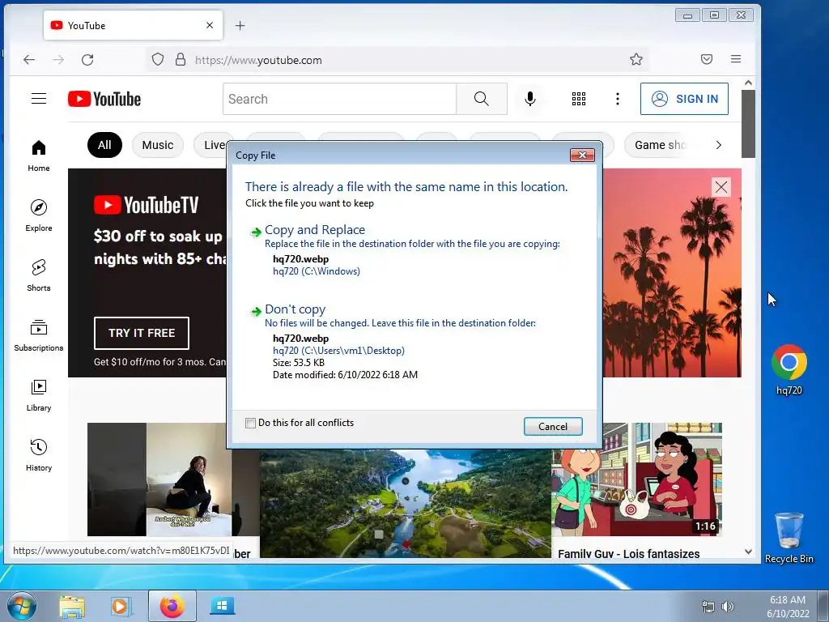Viewport: 829px width, 622px height.
Task: Open the tracking protection shield icon
Action: [x=158, y=59]
